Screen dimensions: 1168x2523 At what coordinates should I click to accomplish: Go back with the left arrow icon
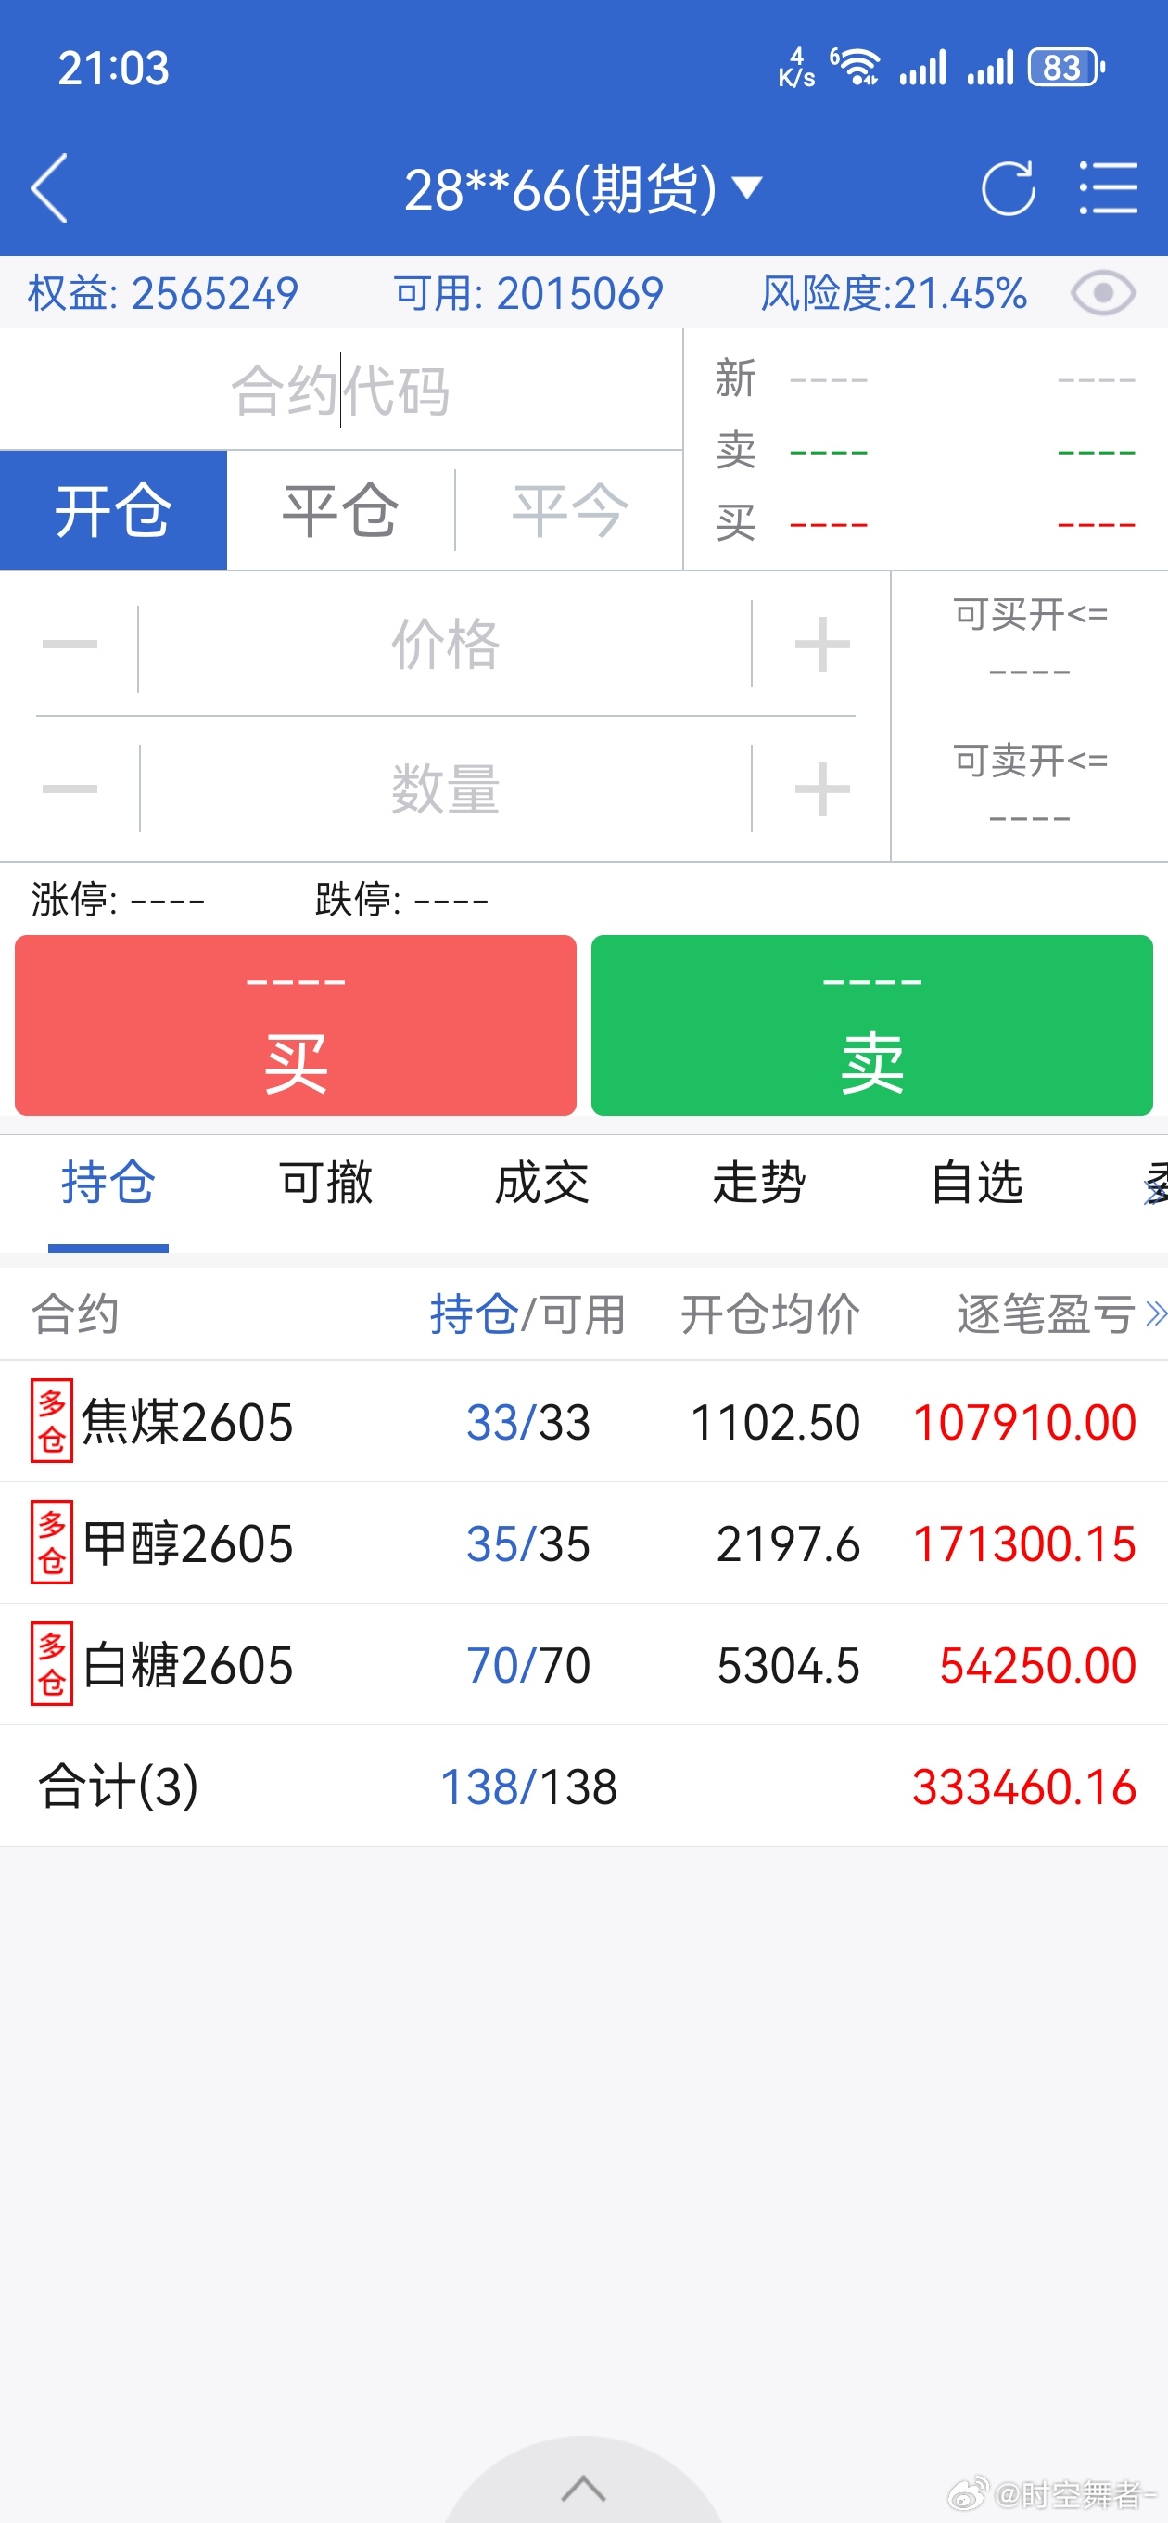pos(49,188)
